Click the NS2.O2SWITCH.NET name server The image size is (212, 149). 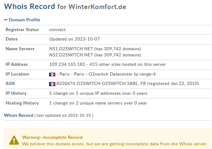pos(71,55)
